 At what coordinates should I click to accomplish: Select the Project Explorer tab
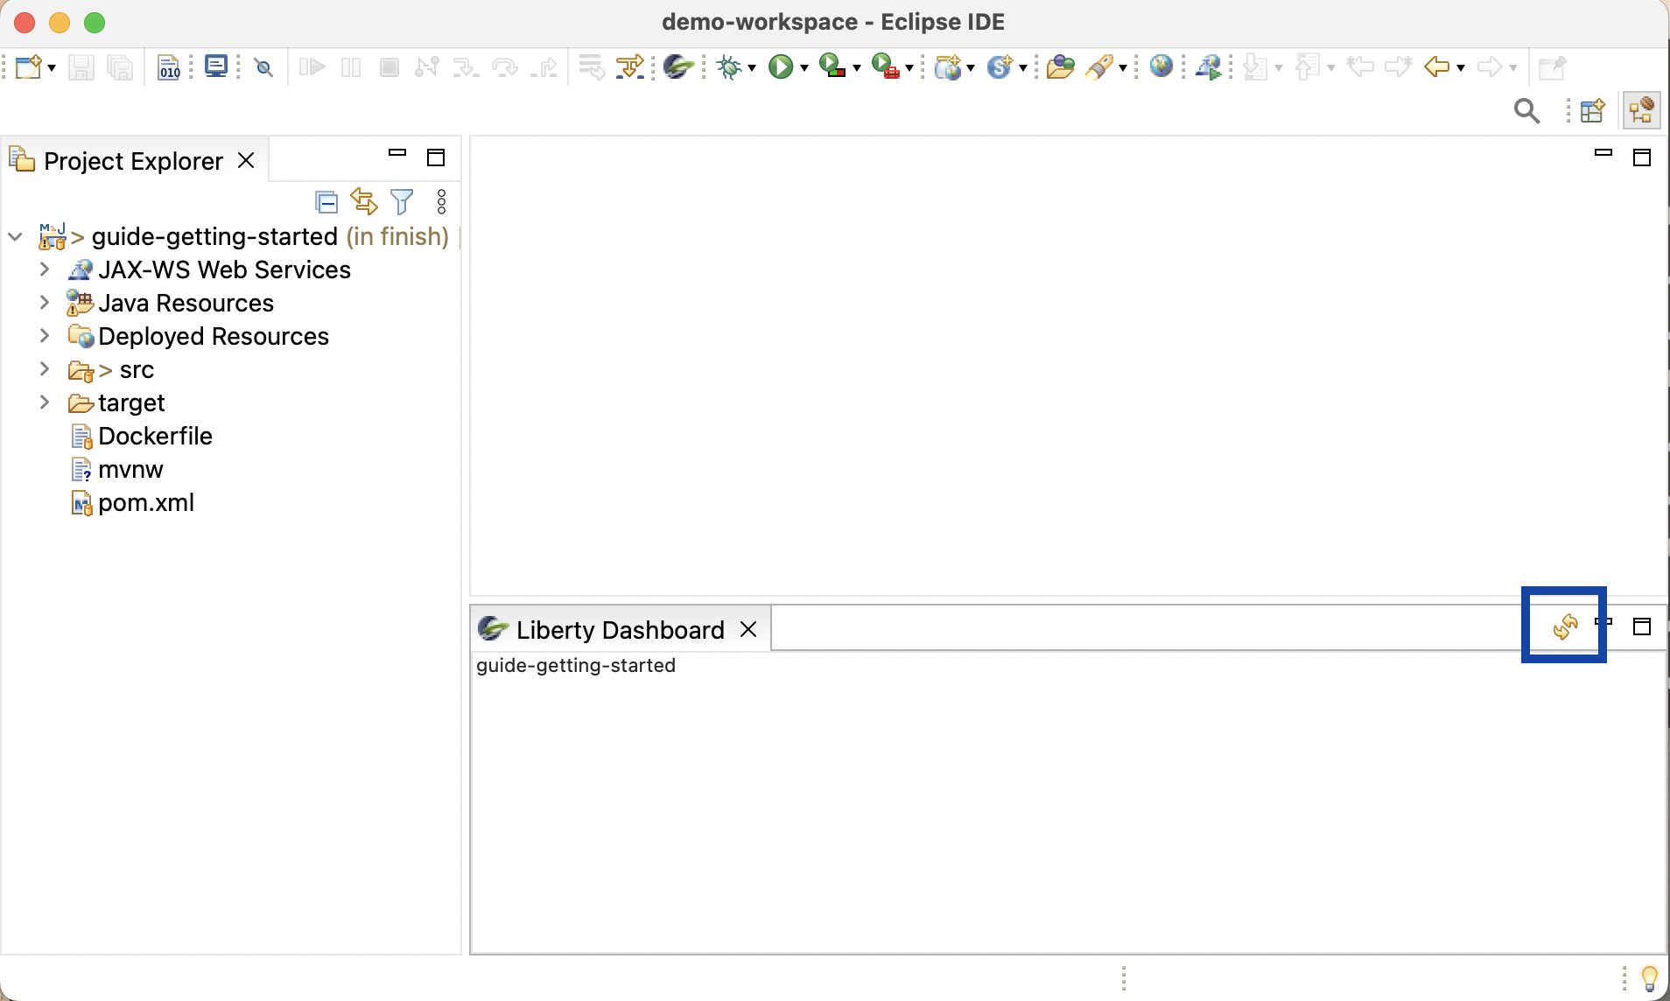[133, 161]
